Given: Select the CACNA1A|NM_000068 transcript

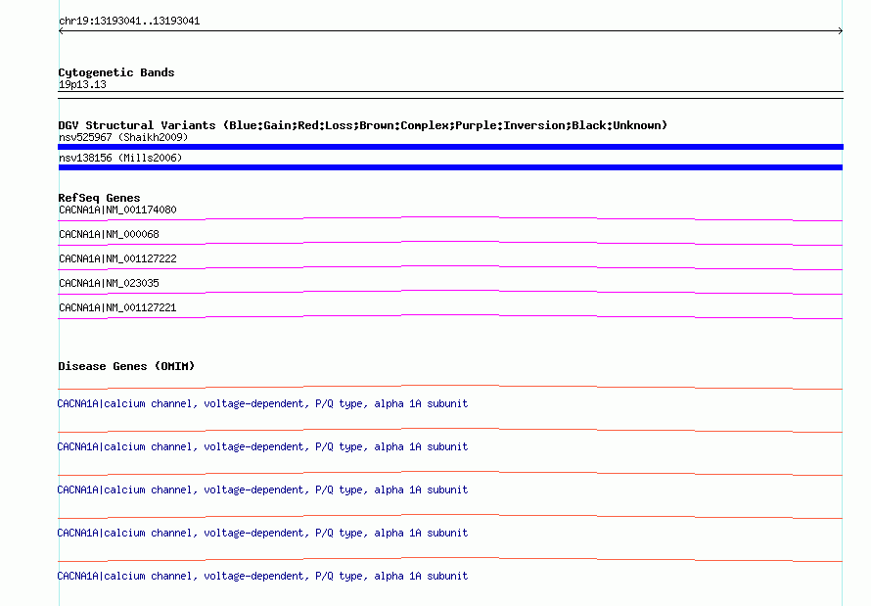Looking at the screenshot, I should click(x=109, y=234).
